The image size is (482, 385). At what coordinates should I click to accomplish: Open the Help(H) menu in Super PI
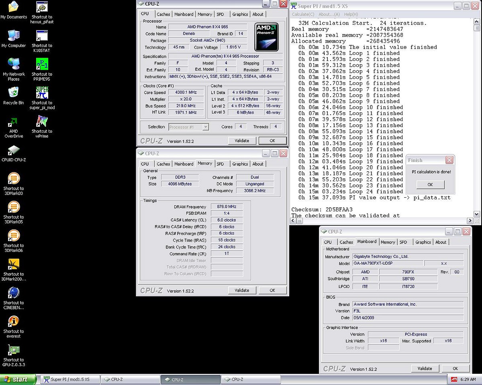tap(351, 14)
